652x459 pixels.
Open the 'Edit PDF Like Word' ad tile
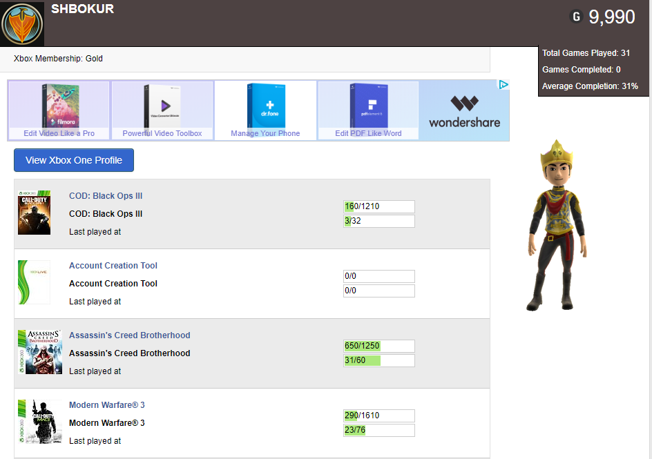pyautogui.click(x=368, y=110)
